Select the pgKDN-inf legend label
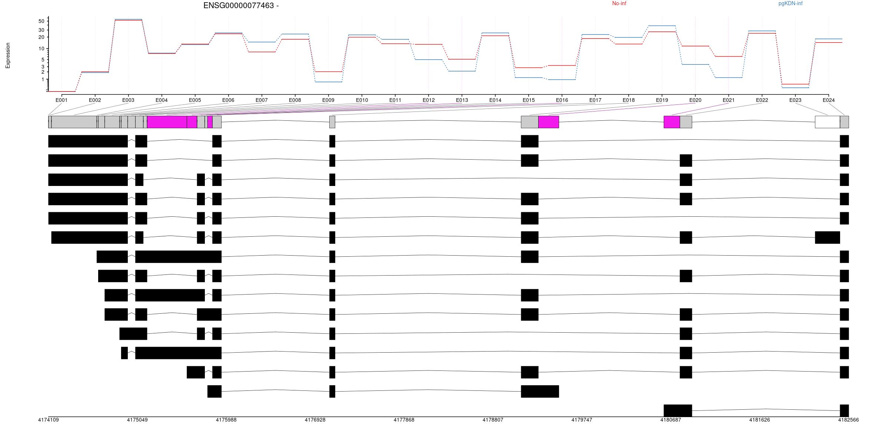Image resolution: width=889 pixels, height=426 pixels. pos(790,3)
